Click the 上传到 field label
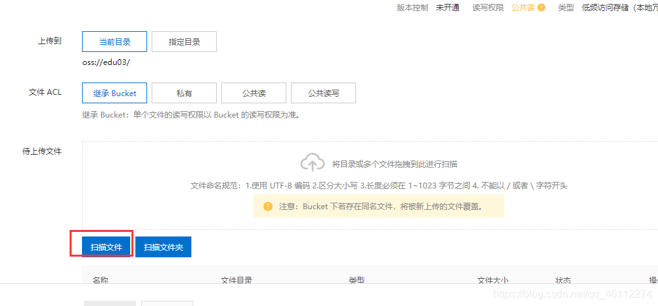The image size is (658, 306). (x=50, y=41)
